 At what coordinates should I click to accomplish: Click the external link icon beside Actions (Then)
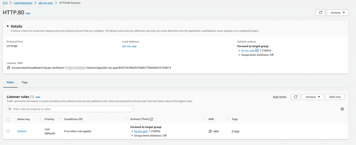151,119
